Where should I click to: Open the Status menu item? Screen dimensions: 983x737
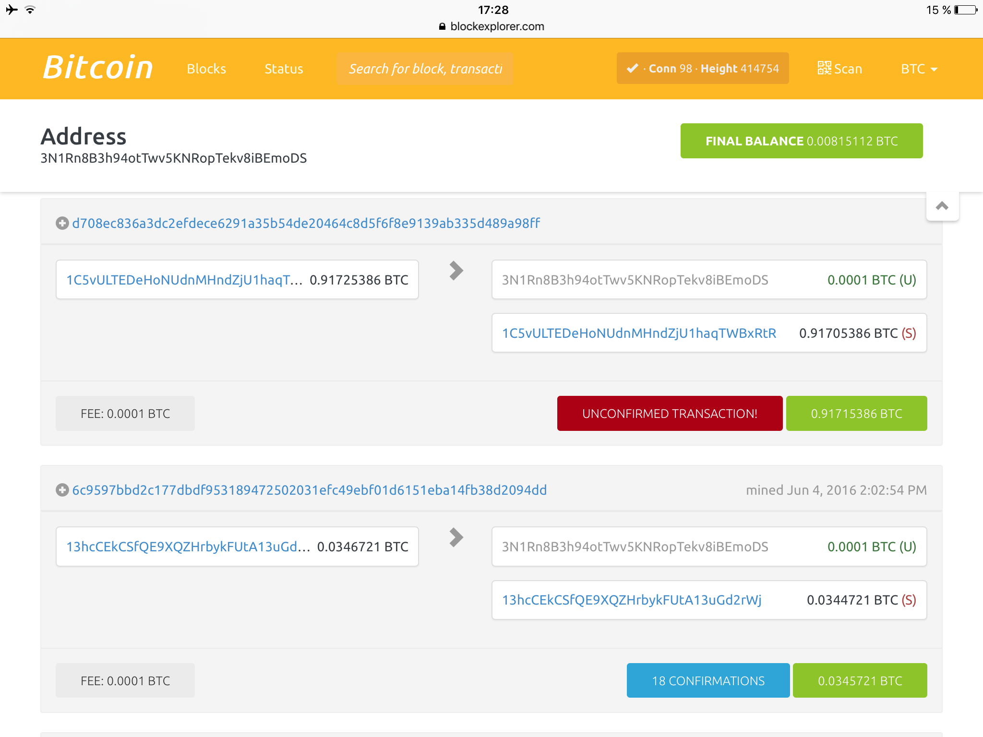[284, 69]
